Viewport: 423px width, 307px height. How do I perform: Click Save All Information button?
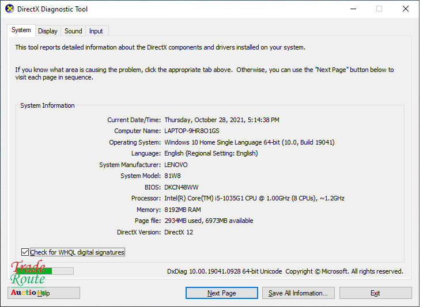pos(298,293)
